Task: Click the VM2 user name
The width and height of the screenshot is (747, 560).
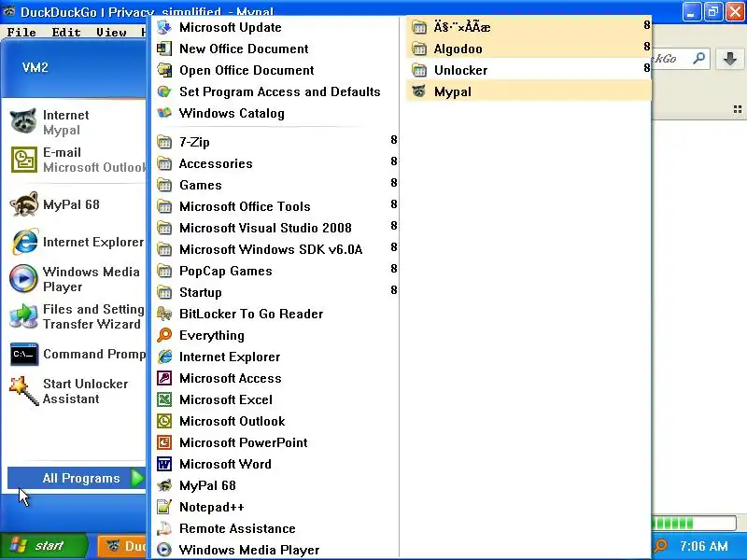Action: click(35, 67)
